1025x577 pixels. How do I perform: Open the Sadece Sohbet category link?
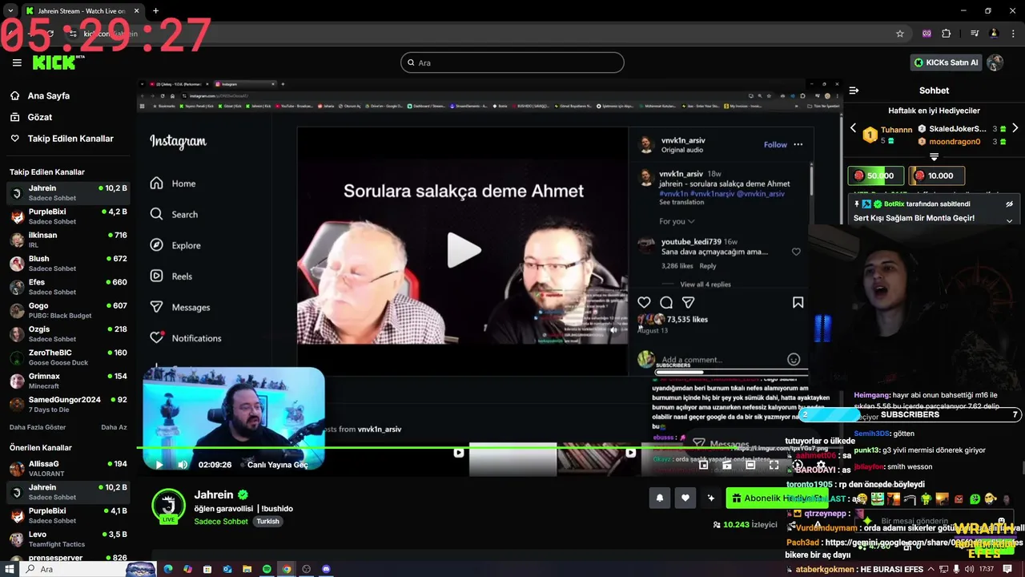[221, 521]
